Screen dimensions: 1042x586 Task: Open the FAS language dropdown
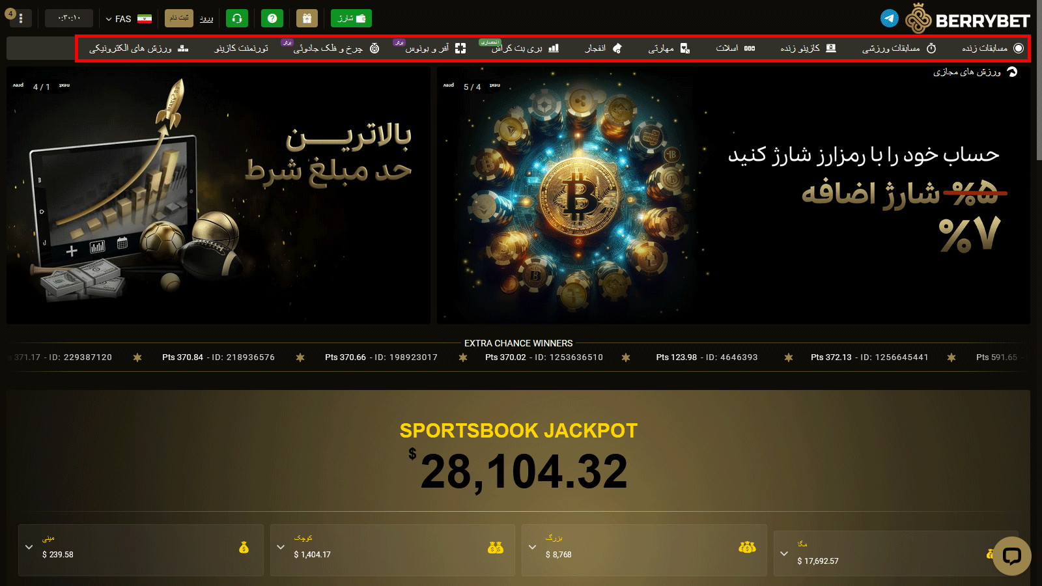click(x=129, y=19)
